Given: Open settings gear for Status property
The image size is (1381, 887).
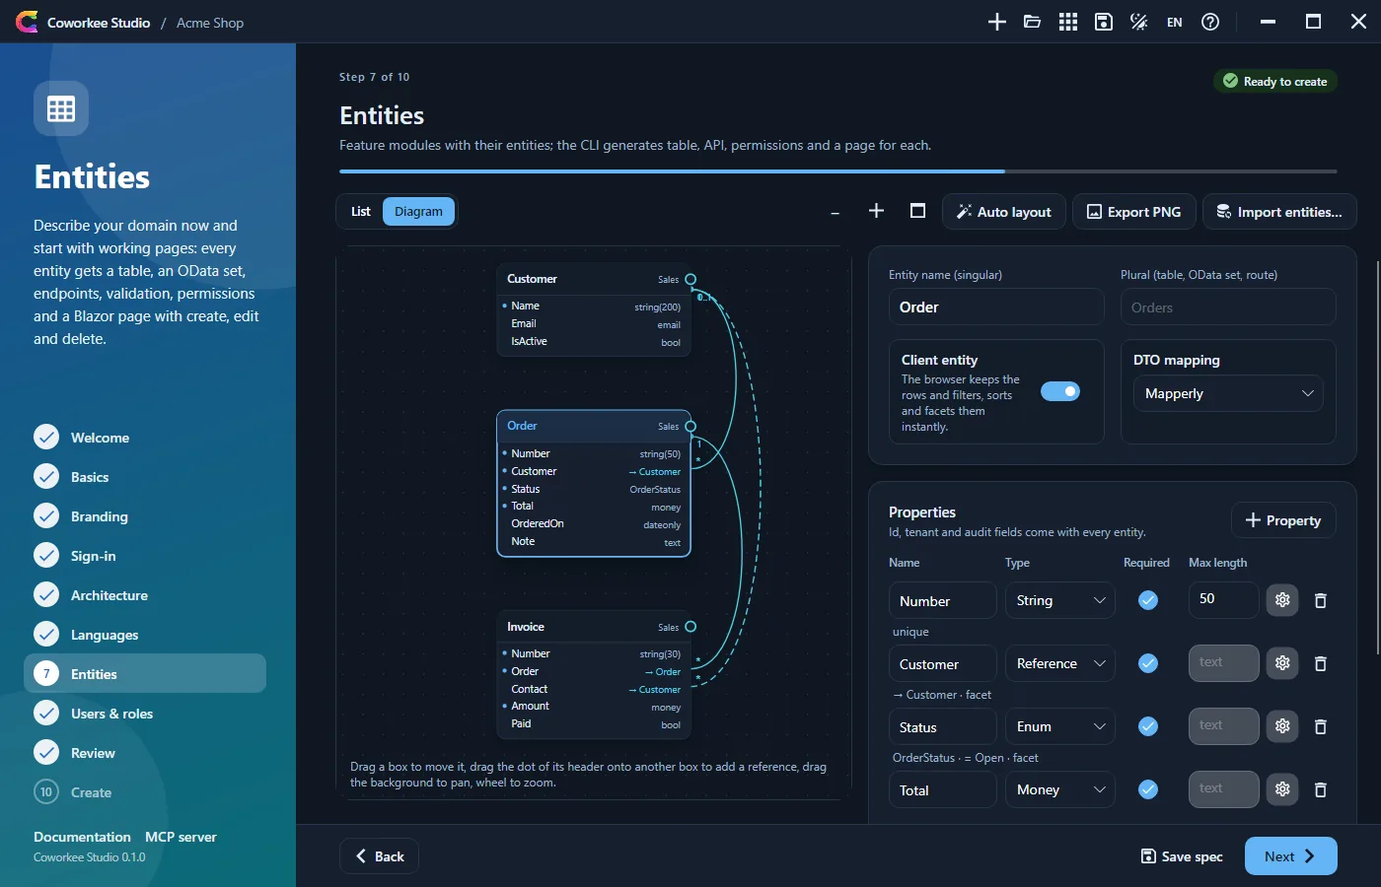Looking at the screenshot, I should click(1282, 726).
